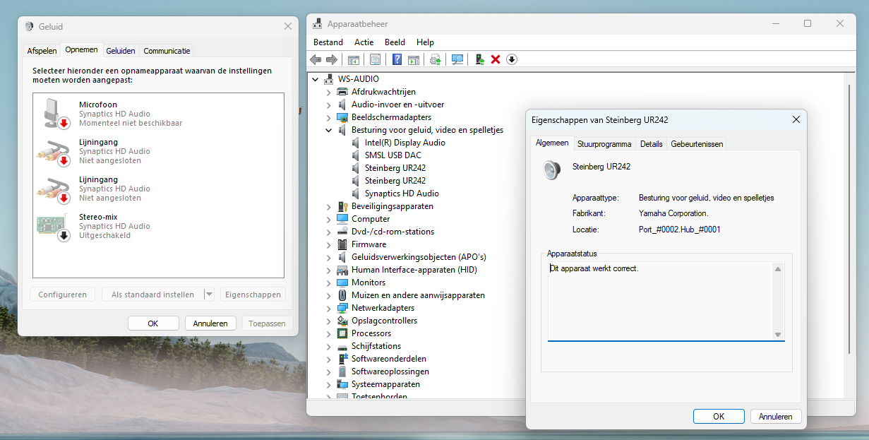Expand the Softwareoplossingen category

tap(329, 371)
